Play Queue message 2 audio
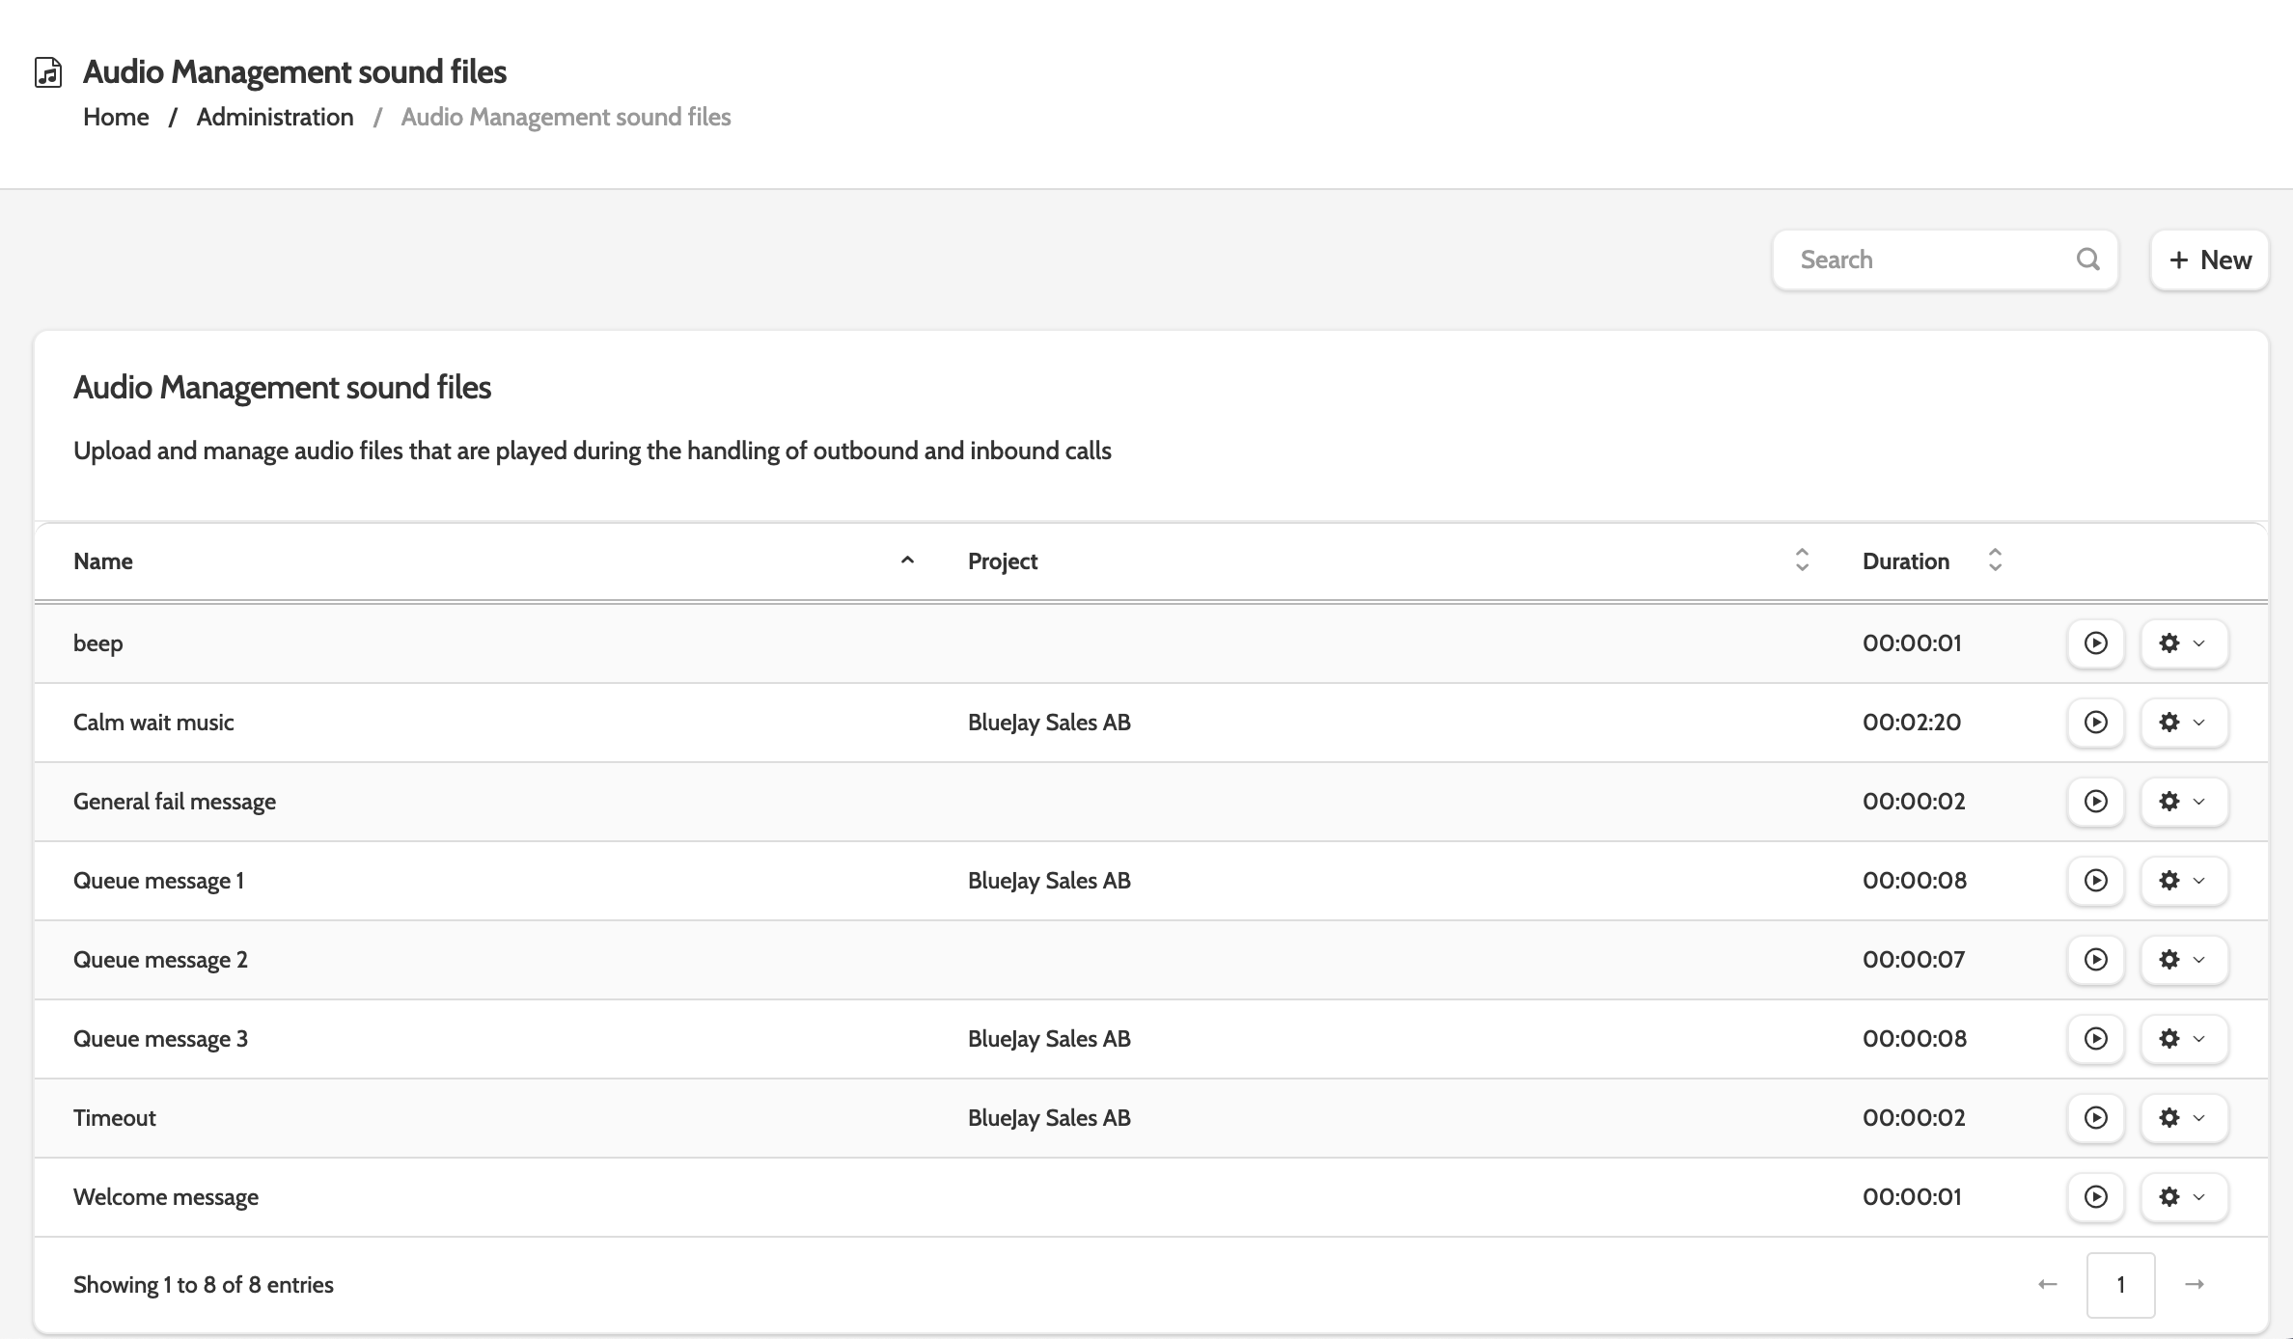 (2095, 960)
